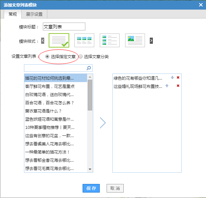The width and height of the screenshot is (206, 198).
Task: Open the 常规 tab
Action: (x=13, y=14)
